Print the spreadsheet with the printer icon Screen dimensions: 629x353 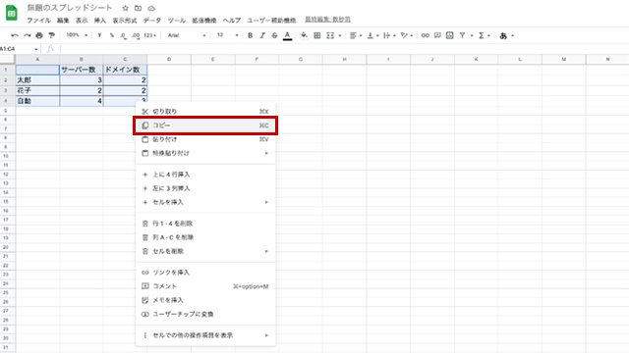coord(39,35)
